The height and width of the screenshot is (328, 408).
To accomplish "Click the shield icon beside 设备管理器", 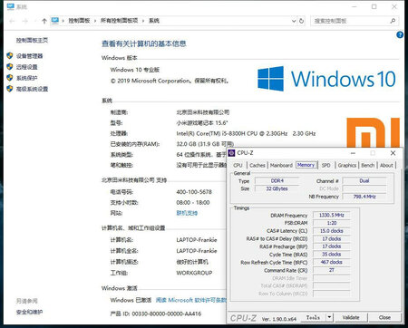I will pos(10,55).
